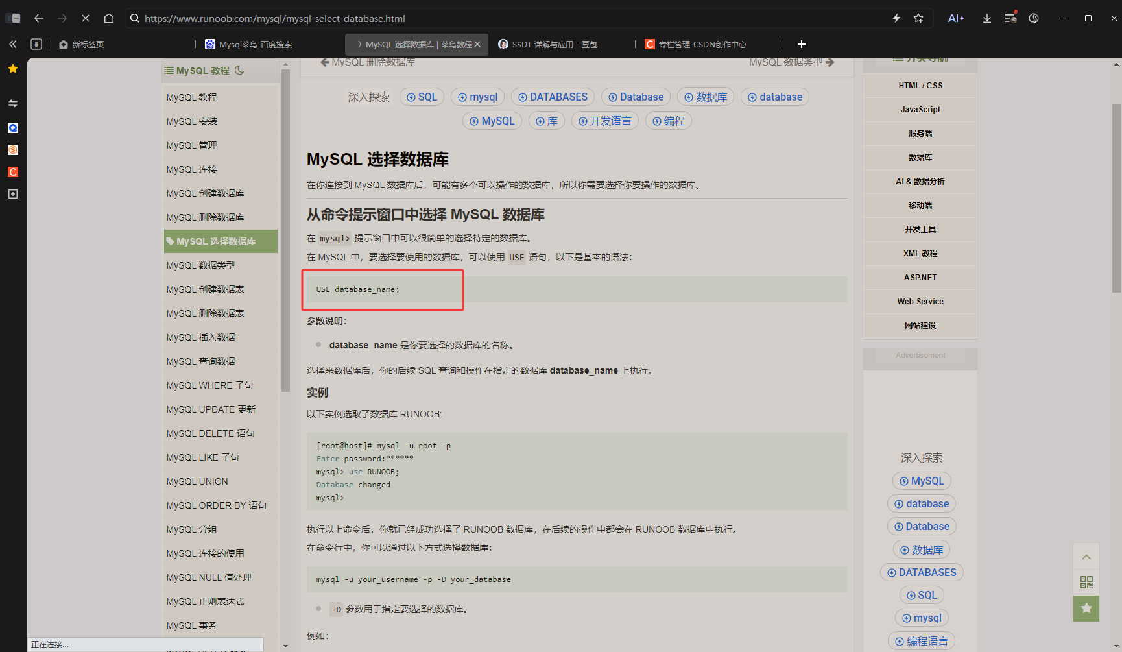Open the browser home page
Viewport: 1122px width, 652px height.
tap(109, 18)
